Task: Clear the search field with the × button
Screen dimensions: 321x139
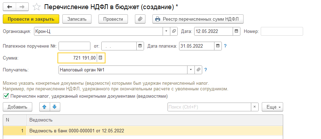Action: [255, 107]
